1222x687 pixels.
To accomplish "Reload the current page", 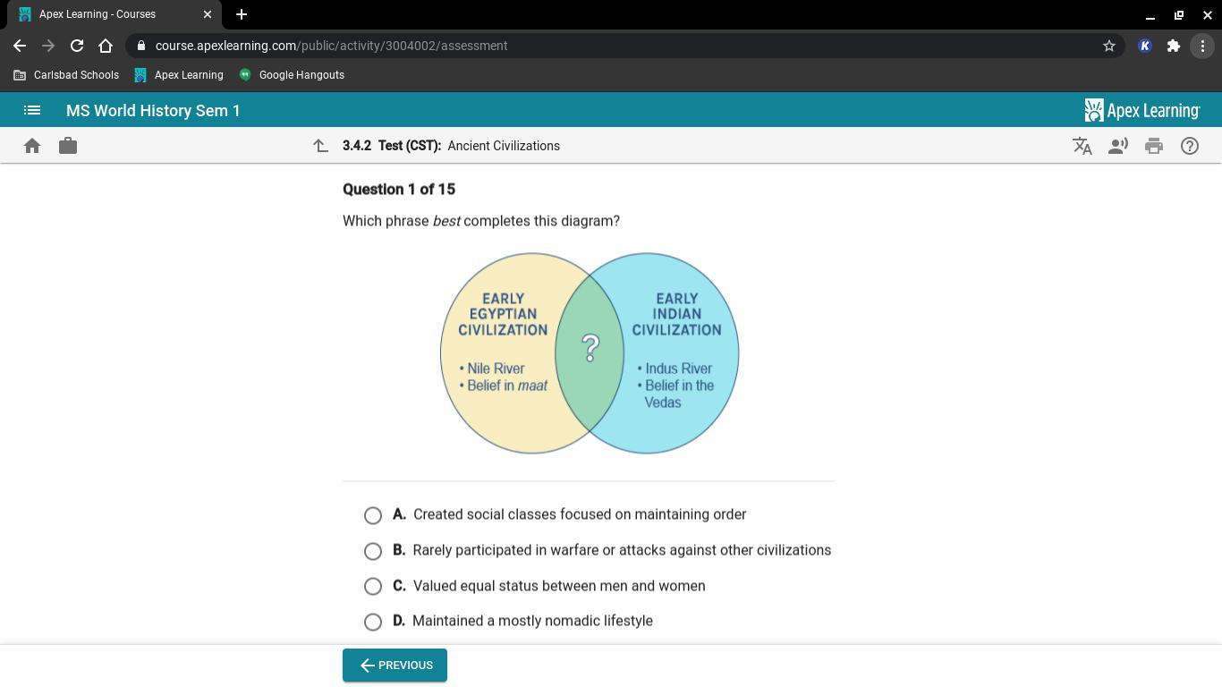I will [77, 46].
